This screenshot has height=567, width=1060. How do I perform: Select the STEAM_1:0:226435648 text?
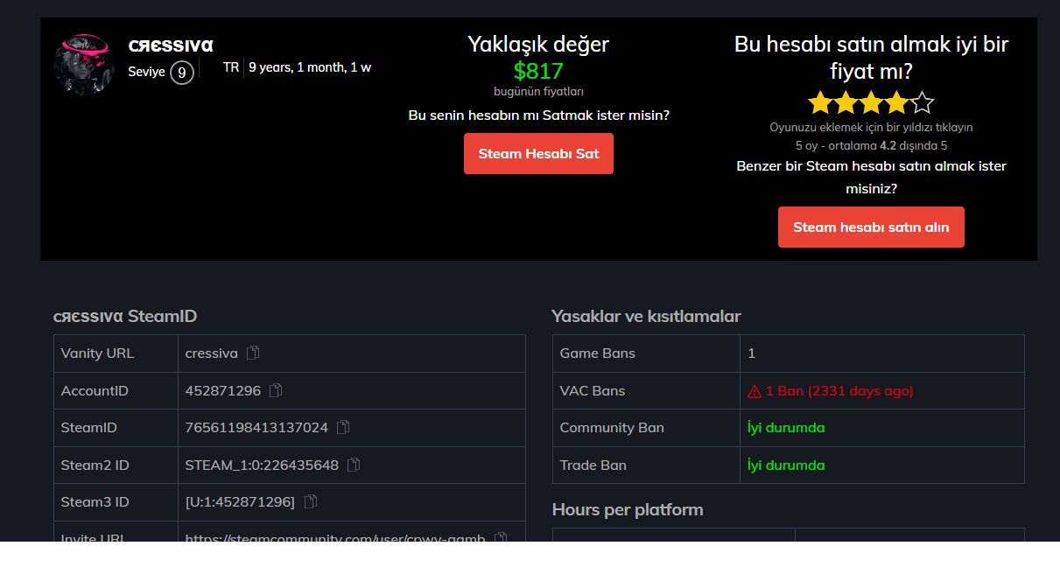(262, 465)
